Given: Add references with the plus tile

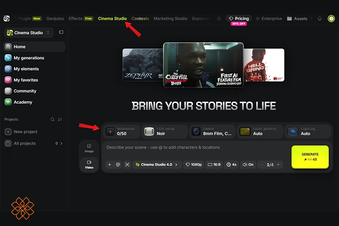Looking at the screenshot, I should pos(110,131).
